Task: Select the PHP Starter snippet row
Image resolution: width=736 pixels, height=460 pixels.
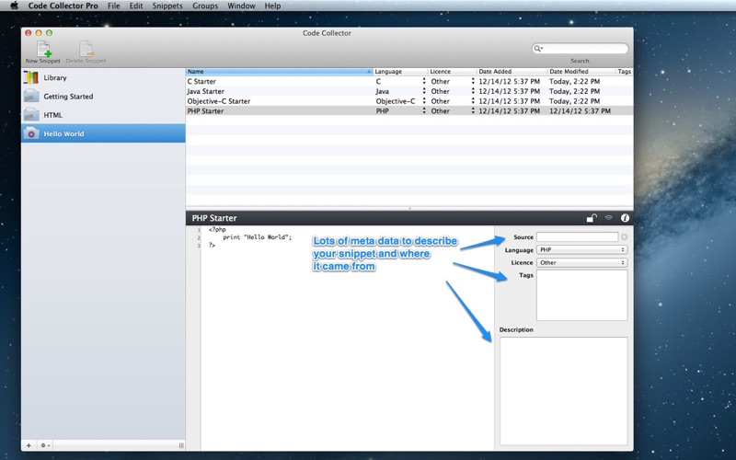Action: point(409,110)
